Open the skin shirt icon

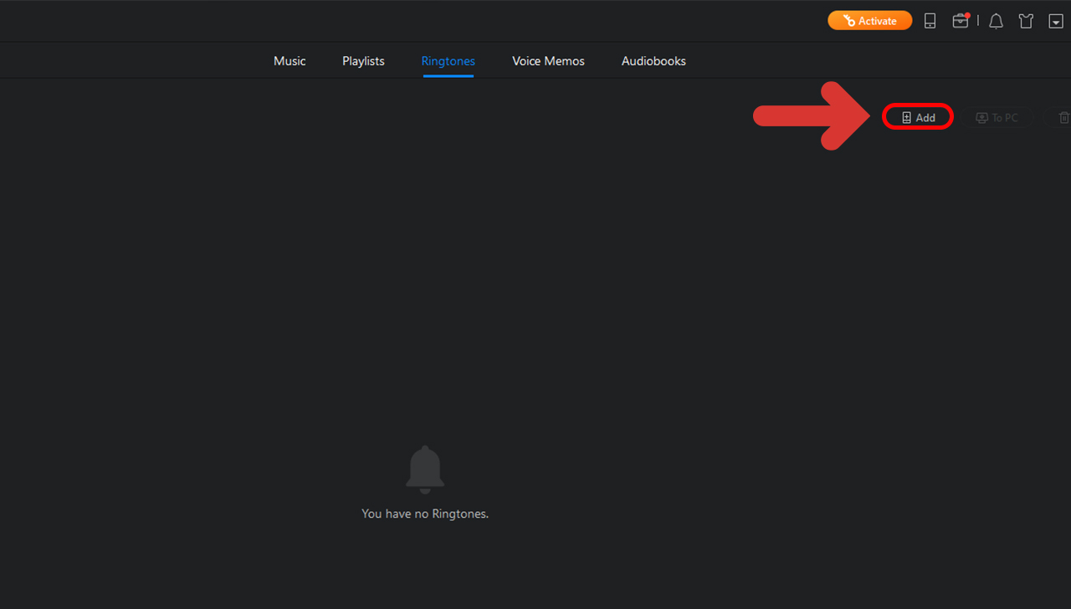point(1026,21)
